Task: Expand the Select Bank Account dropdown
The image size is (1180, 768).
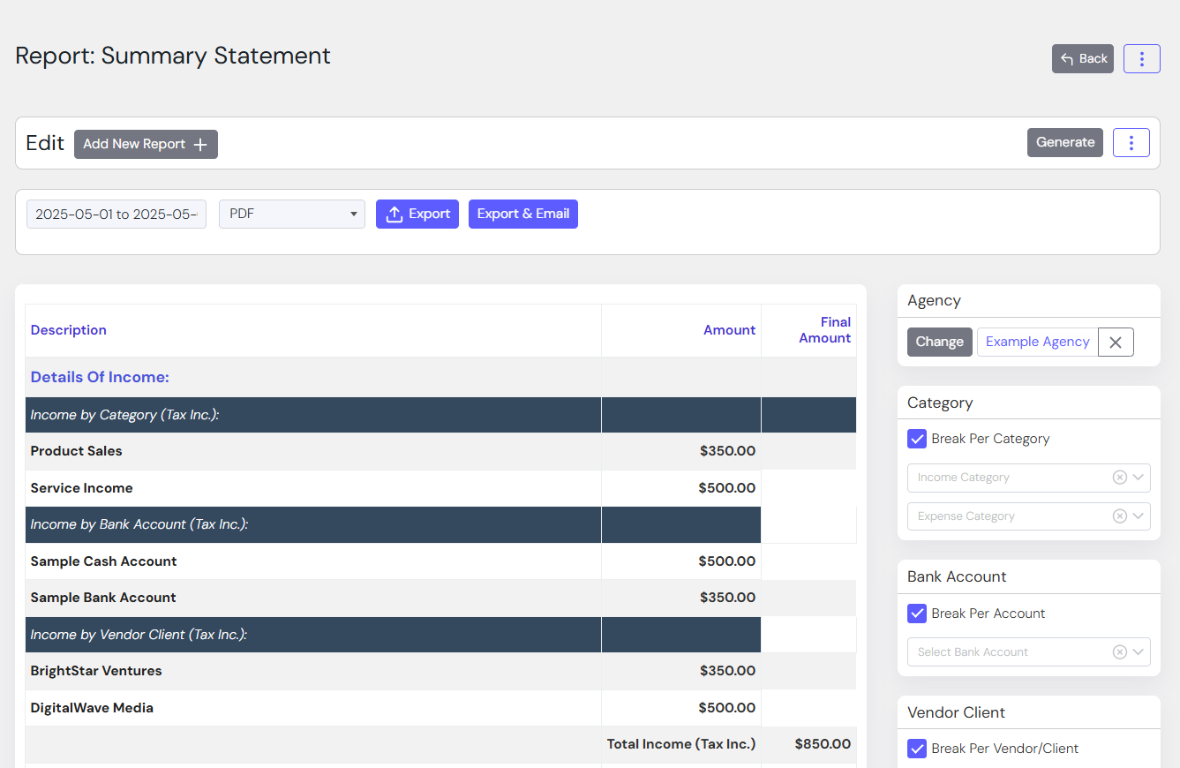Action: click(1139, 652)
